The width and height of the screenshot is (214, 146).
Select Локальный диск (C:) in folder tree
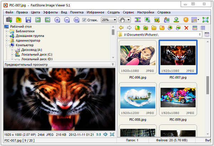click(36, 55)
